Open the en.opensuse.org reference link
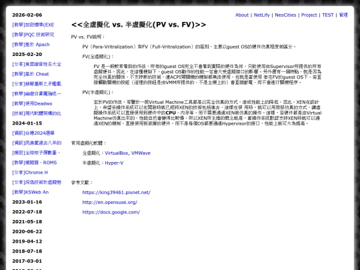Viewport: 360px width, 270px height. click(110, 202)
